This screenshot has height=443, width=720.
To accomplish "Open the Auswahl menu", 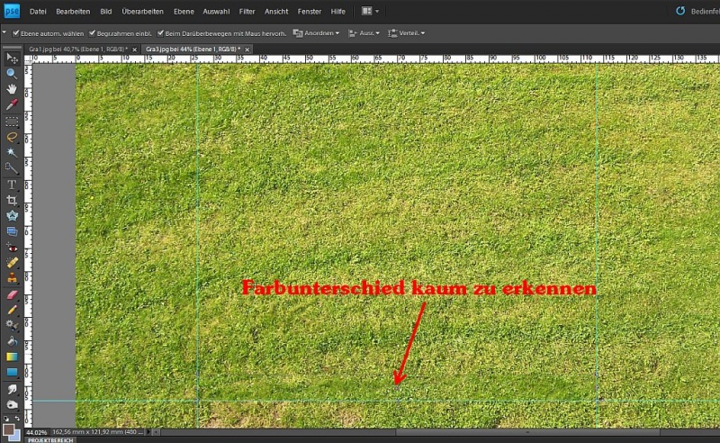I will click(x=216, y=12).
